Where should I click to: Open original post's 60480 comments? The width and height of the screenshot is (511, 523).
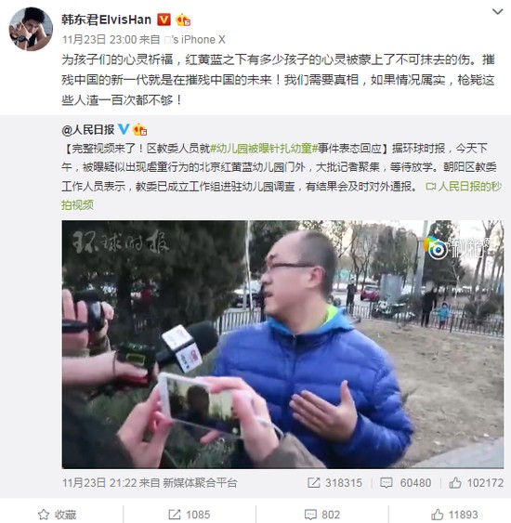pyautogui.click(x=405, y=483)
